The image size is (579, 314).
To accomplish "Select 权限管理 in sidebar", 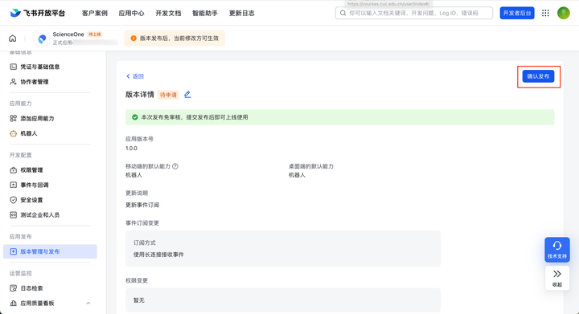I will pyautogui.click(x=31, y=170).
